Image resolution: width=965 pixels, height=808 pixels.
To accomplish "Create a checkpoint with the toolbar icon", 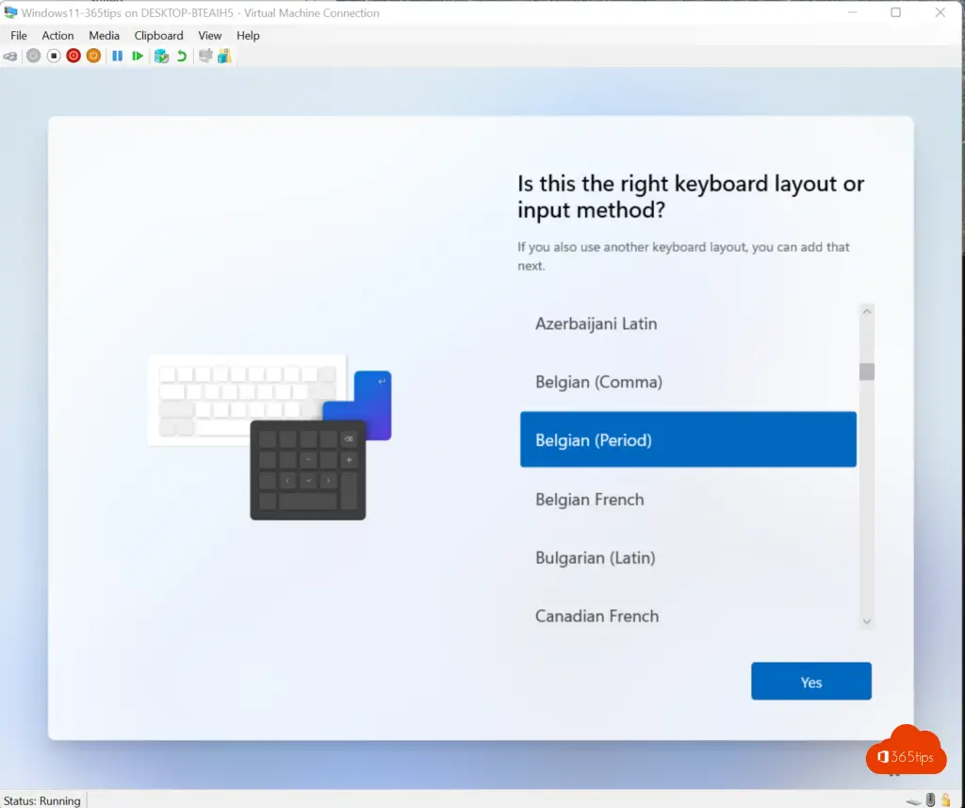I will pos(161,57).
